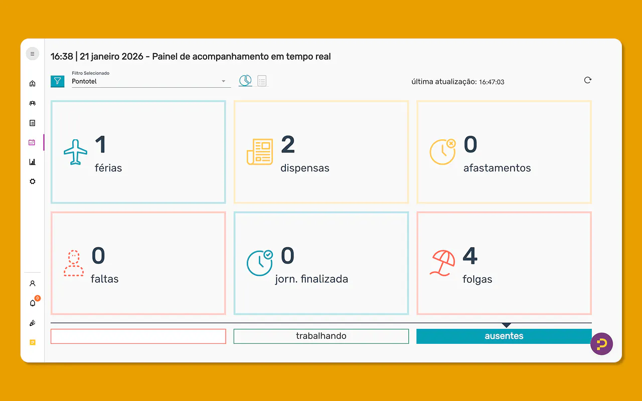Click the airplane icon on the férias card
The image size is (642, 401).
pyautogui.click(x=75, y=152)
